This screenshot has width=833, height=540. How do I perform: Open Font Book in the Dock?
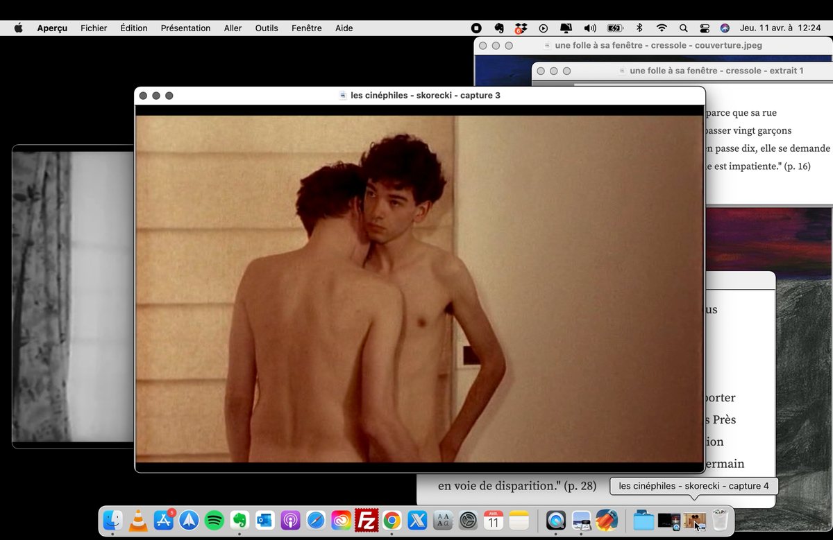(442, 520)
